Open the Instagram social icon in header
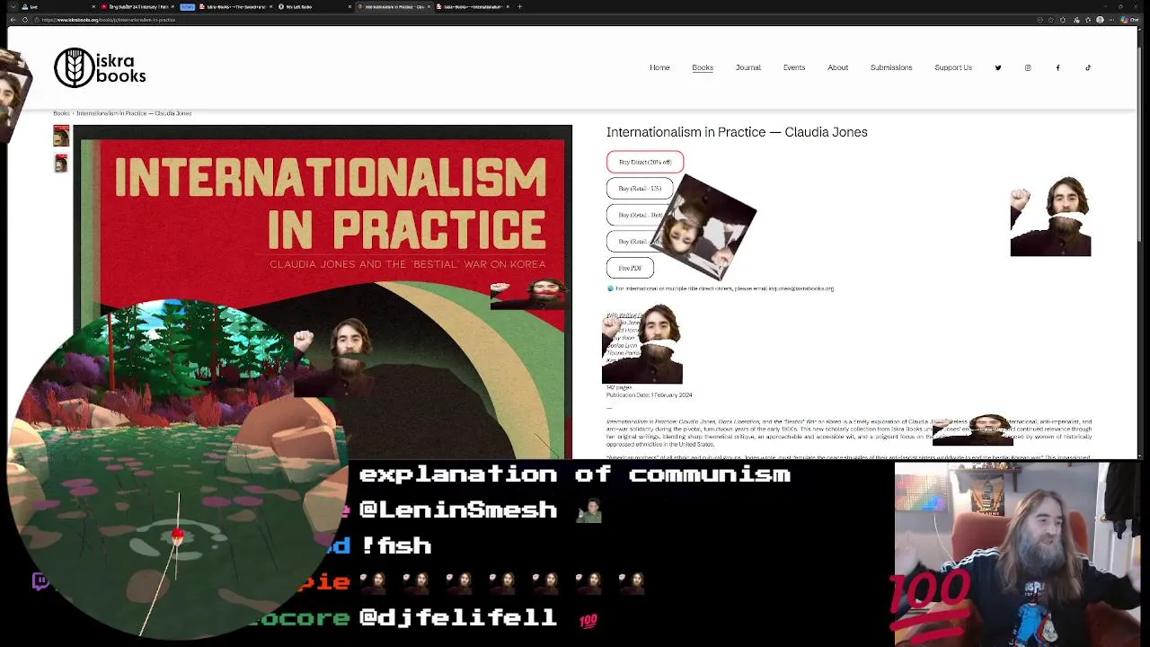The width and height of the screenshot is (1150, 647). coord(1028,67)
